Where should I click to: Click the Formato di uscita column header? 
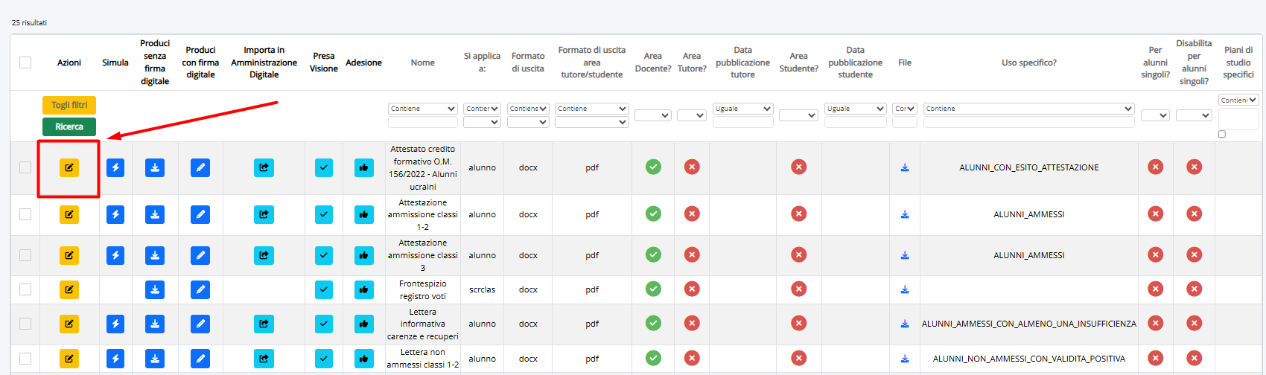527,62
